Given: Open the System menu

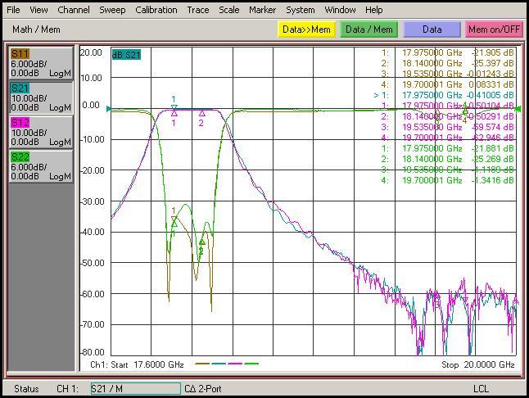Looking at the screenshot, I should click(301, 10).
